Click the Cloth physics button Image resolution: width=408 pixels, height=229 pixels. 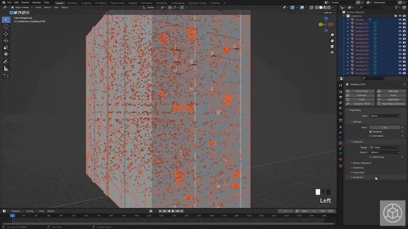click(x=360, y=99)
